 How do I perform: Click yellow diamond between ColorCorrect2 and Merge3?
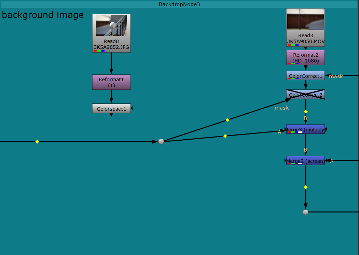click(305, 112)
